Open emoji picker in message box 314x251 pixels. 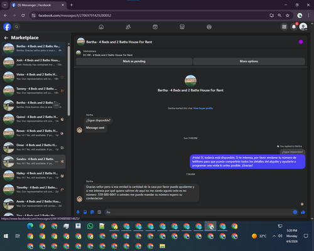[x=295, y=212]
